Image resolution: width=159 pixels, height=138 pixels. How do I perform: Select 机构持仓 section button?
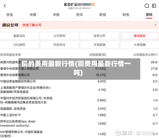point(59,45)
